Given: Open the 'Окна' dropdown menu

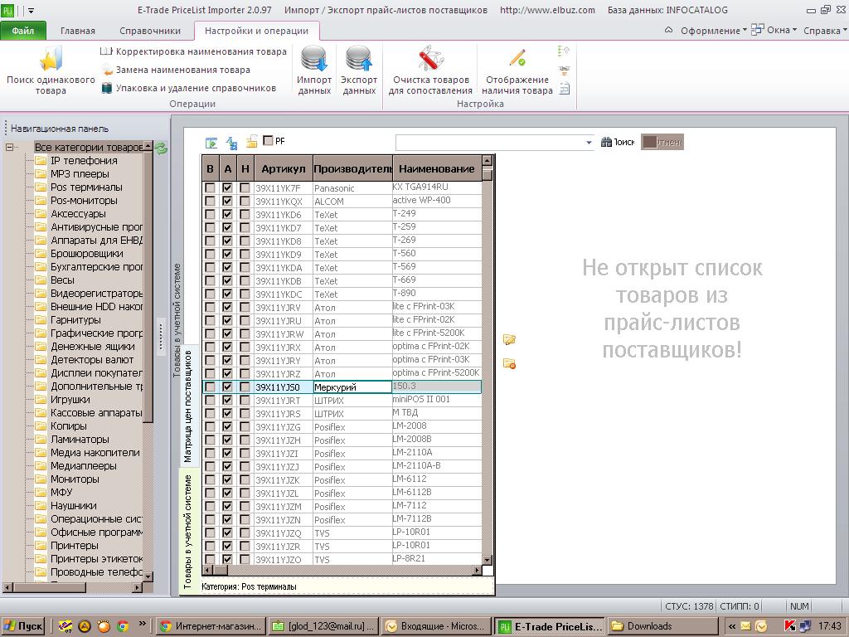Looking at the screenshot, I should pos(774,31).
